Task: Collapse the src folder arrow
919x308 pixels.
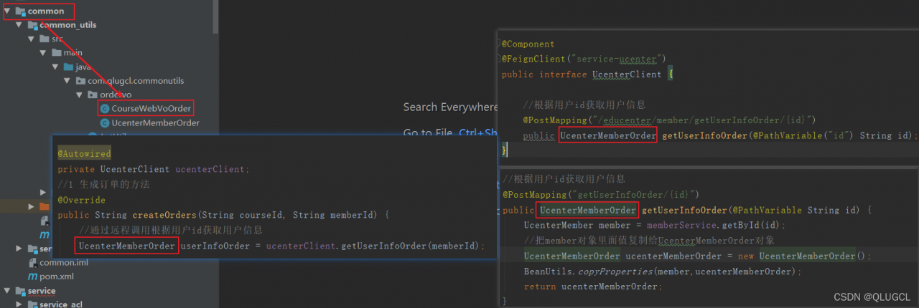Action: coord(32,38)
